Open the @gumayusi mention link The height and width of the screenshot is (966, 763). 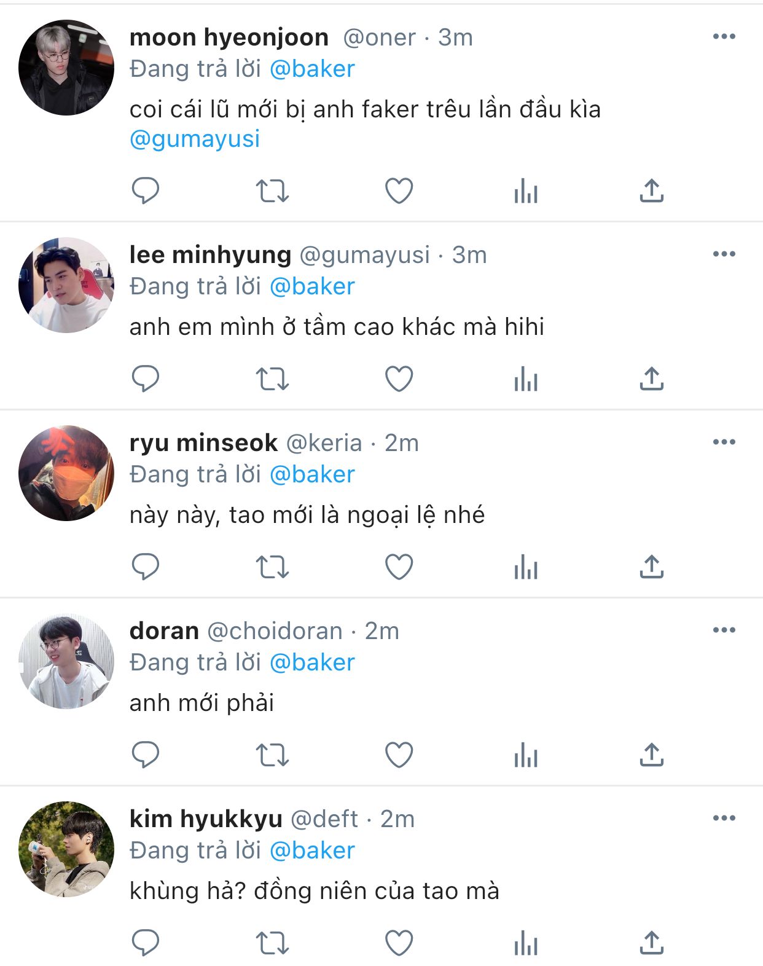[195, 139]
